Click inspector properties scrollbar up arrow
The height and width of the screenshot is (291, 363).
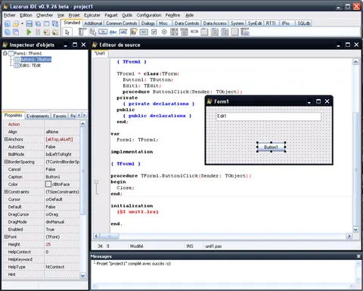pos(82,124)
